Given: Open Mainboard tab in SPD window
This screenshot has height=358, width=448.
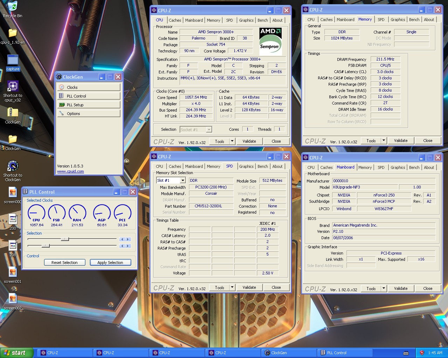Looking at the screenshot, I should click(x=194, y=166).
